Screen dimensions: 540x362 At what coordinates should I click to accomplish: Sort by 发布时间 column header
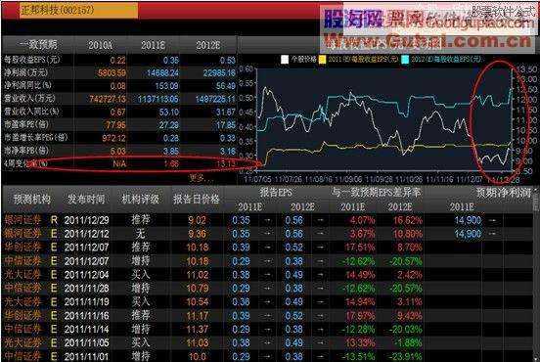tap(86, 199)
